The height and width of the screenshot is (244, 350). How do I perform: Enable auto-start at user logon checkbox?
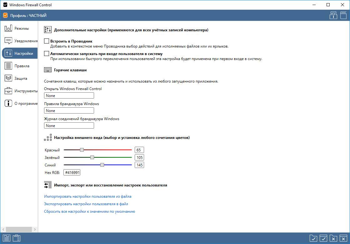tap(47, 53)
